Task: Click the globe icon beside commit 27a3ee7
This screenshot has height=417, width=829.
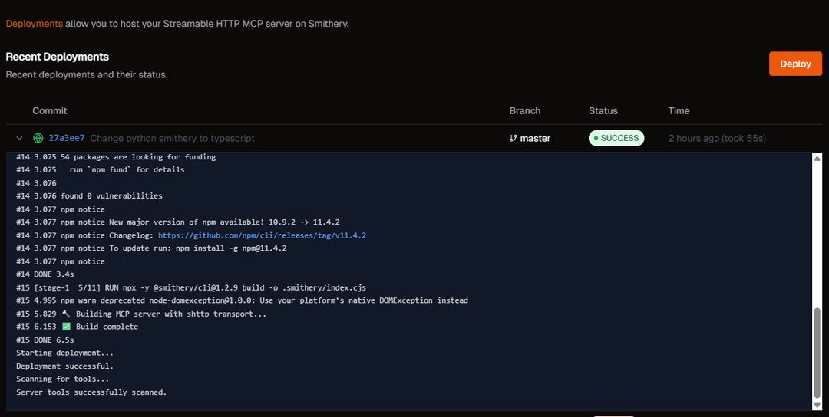Action: click(38, 139)
